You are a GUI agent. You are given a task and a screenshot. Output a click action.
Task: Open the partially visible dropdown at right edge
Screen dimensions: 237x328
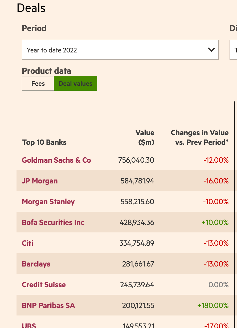coord(234,50)
